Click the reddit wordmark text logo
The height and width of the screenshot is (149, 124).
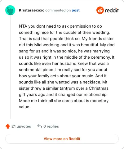click(x=112, y=10)
